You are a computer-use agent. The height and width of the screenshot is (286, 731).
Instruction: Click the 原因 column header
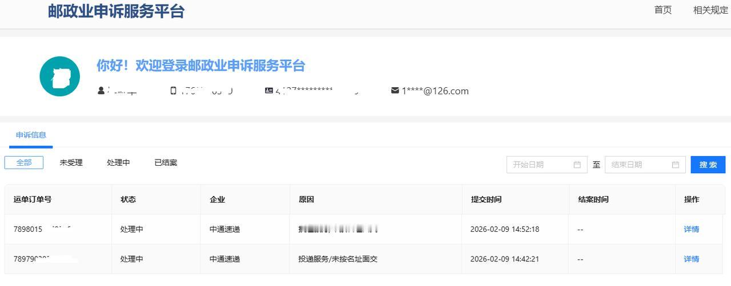coord(306,199)
